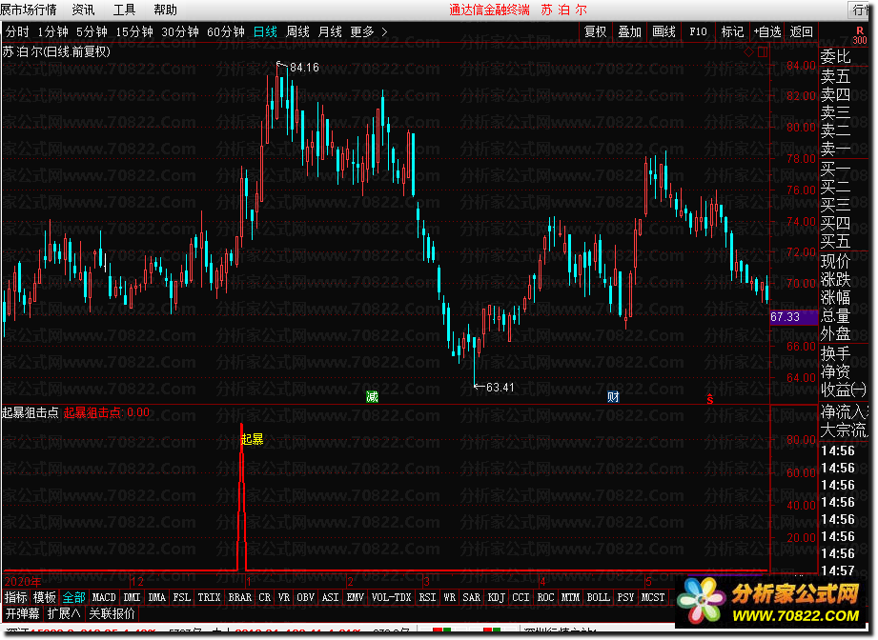
Task: Click the 苏泊尔(日线.前复权) chart title
Action: click(x=56, y=51)
